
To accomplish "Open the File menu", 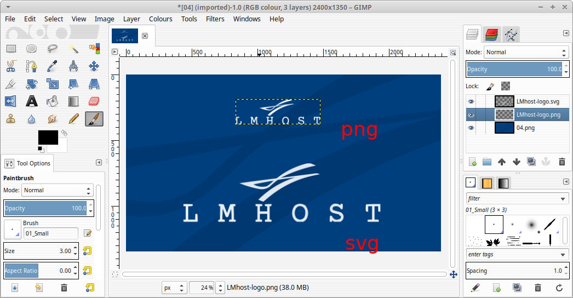I will coord(10,19).
